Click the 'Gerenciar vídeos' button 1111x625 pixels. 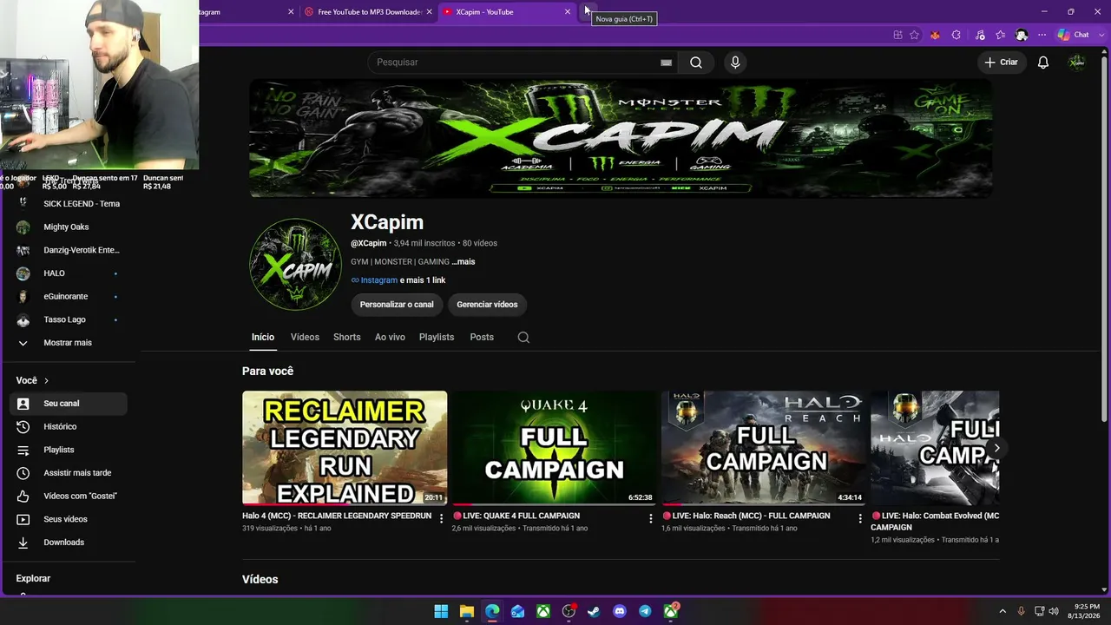pyautogui.click(x=487, y=305)
